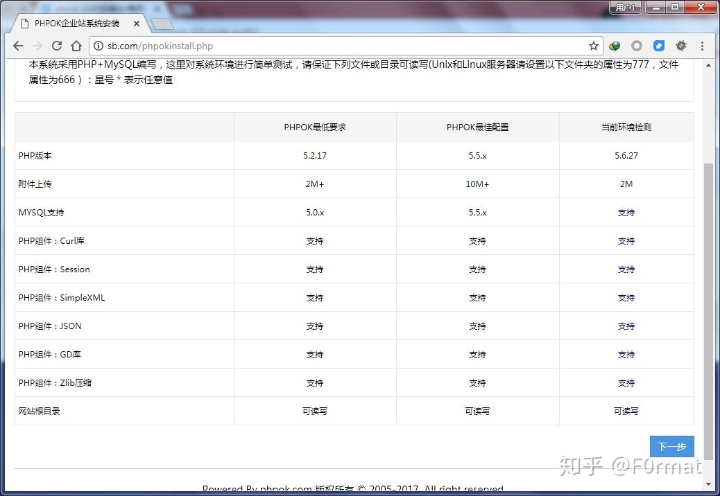Select PHP组件：SimpleXML row label
This screenshot has height=496, width=720.
(x=62, y=297)
